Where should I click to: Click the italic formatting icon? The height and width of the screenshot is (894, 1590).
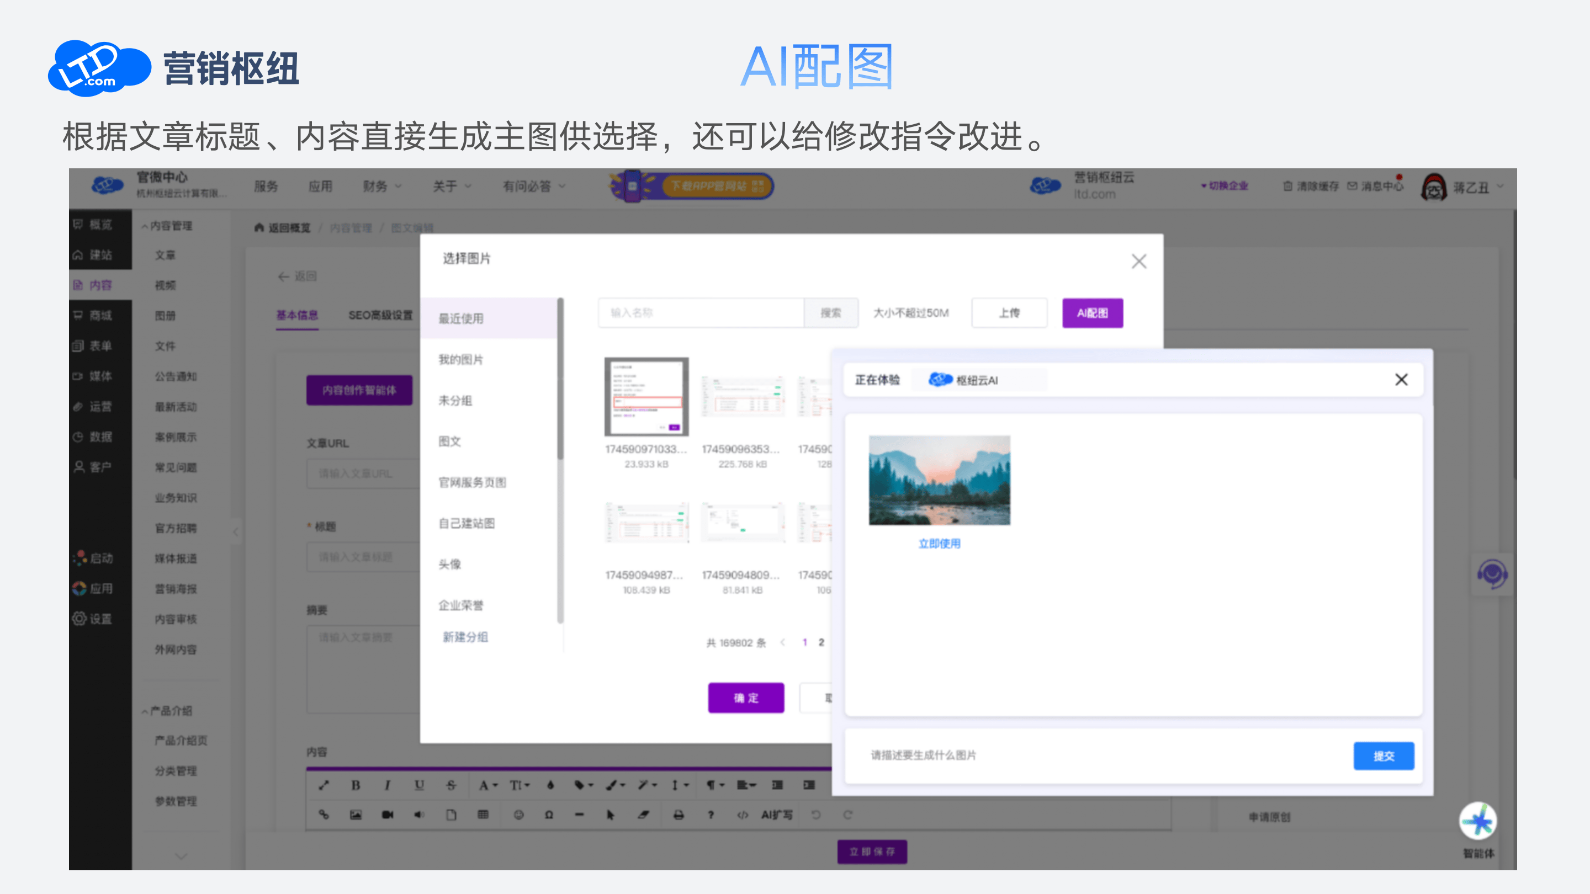click(x=388, y=785)
